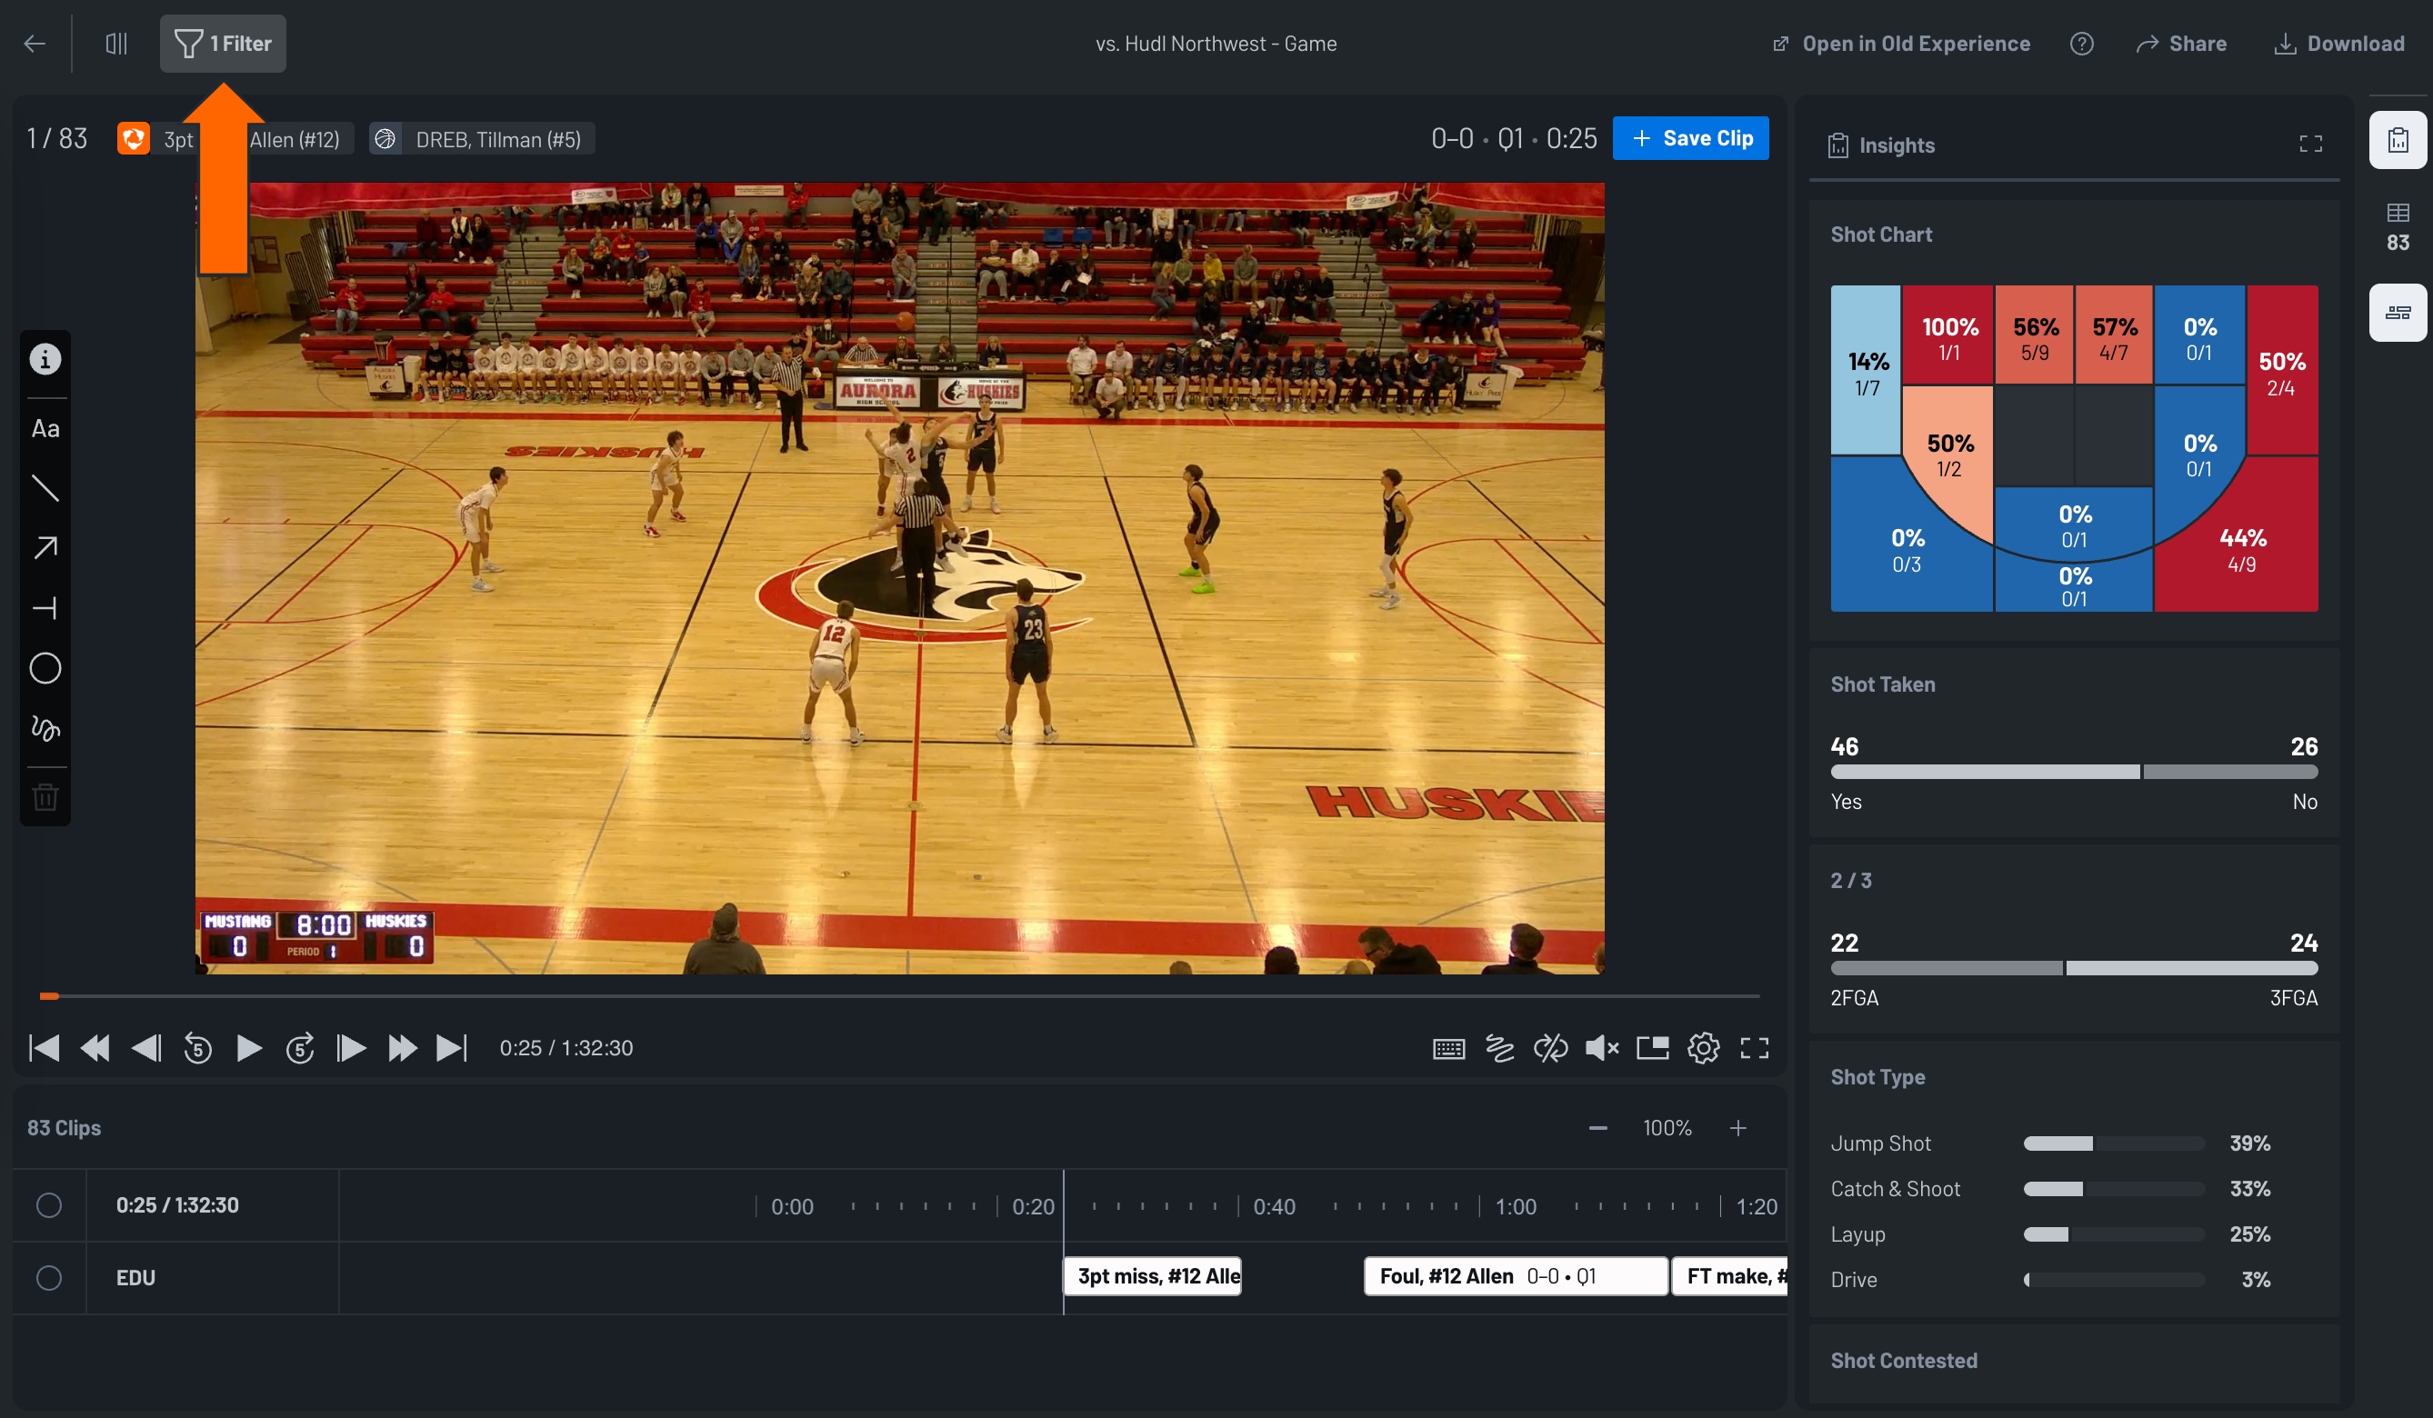Select the circle drawing tool
The height and width of the screenshot is (1418, 2433).
[45, 667]
